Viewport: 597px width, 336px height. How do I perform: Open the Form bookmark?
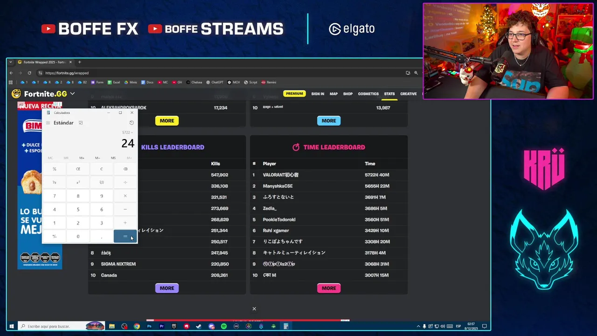pos(97,82)
